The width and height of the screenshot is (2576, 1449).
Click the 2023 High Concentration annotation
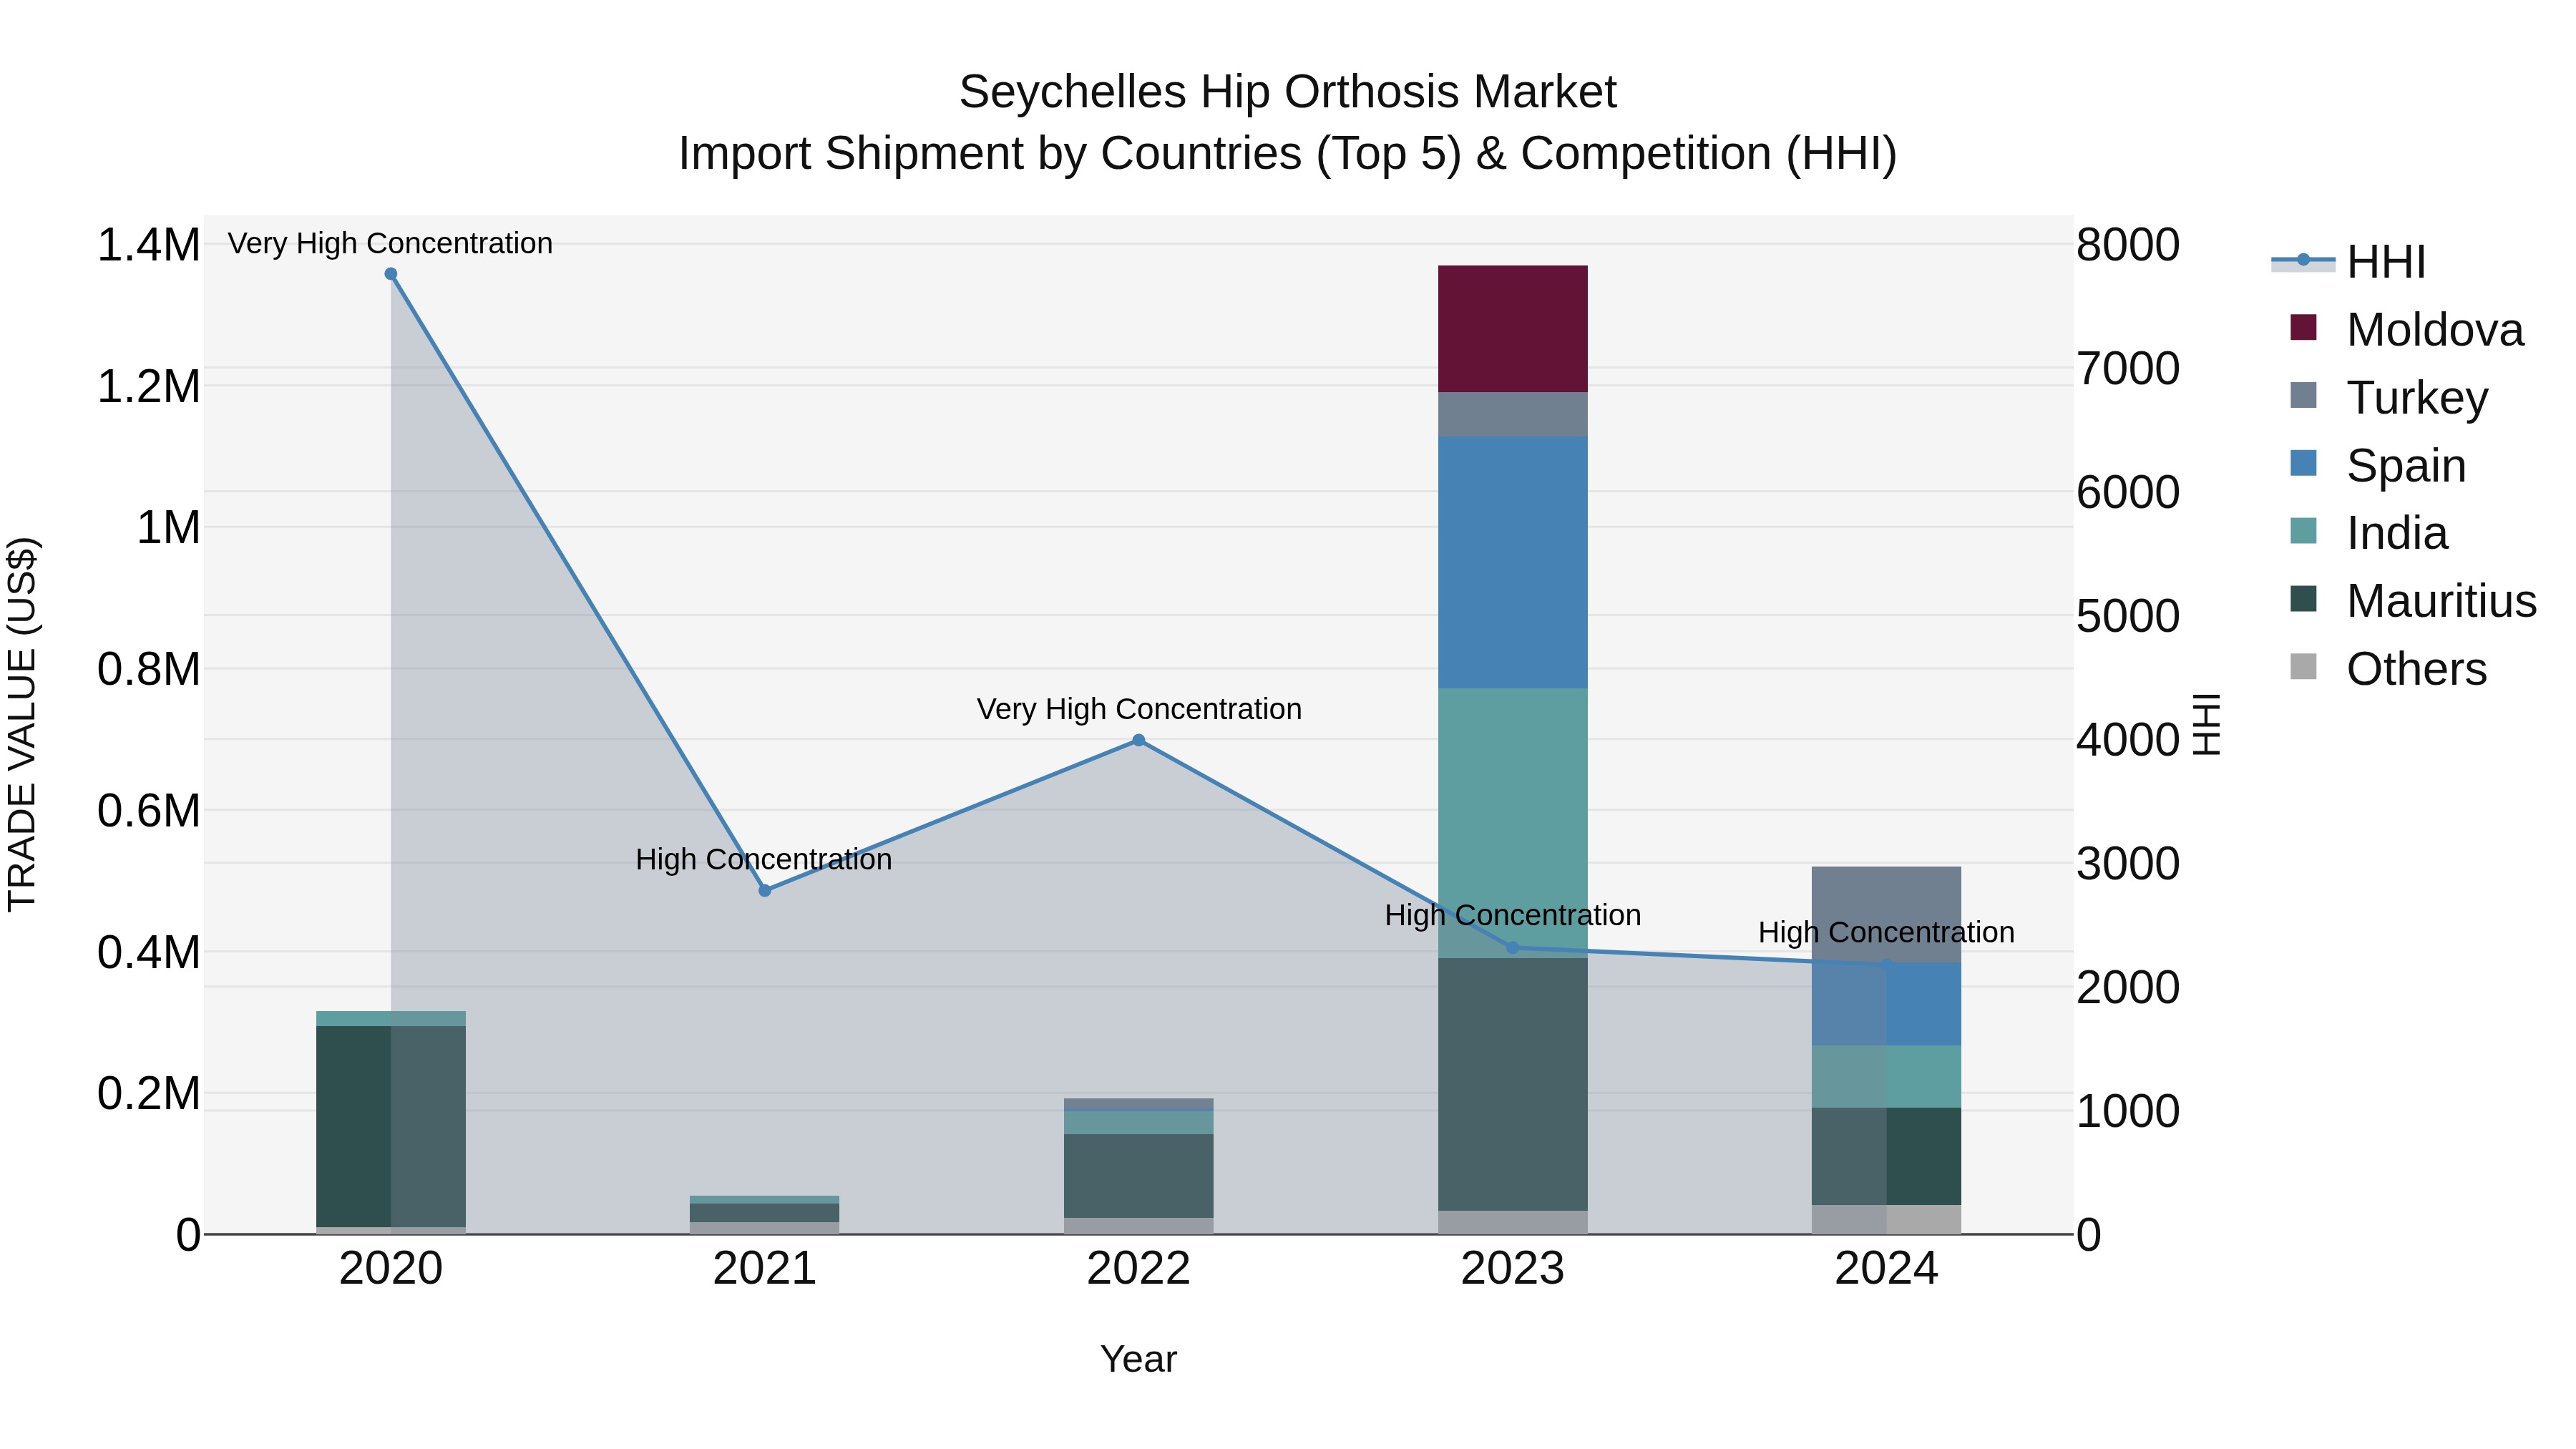click(1513, 915)
